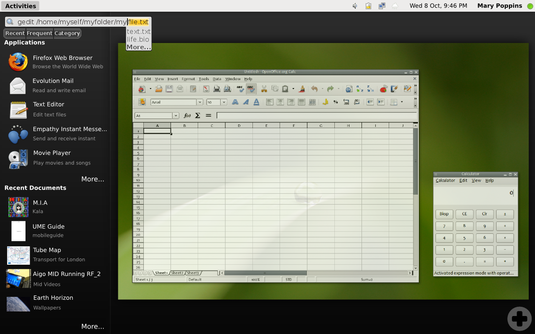Open the volume speaker icon in top panel
This screenshot has height=334, width=535.
[355, 6]
